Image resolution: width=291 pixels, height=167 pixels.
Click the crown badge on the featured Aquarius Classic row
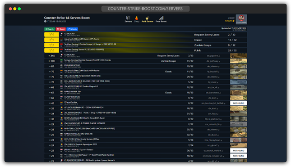(51, 40)
